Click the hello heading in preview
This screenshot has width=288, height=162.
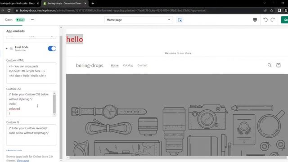coord(75,39)
